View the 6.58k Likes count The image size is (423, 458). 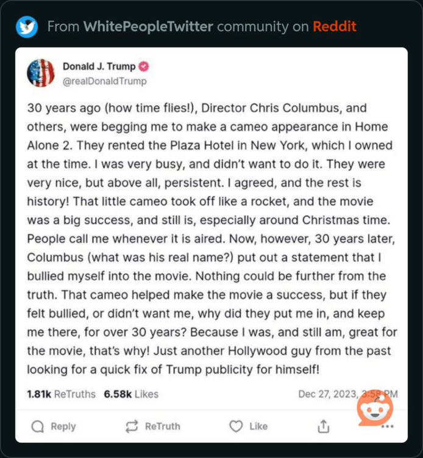pyautogui.click(x=131, y=394)
